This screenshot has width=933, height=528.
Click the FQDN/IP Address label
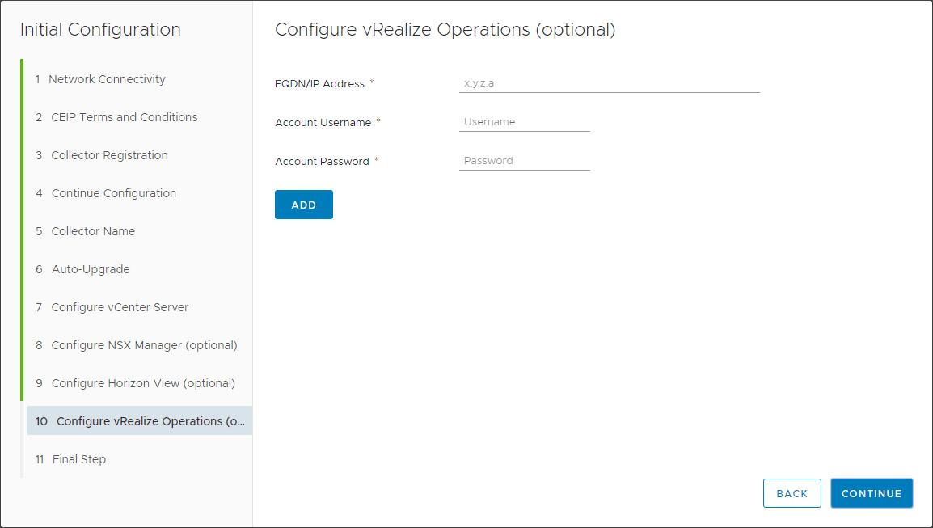pyautogui.click(x=319, y=83)
